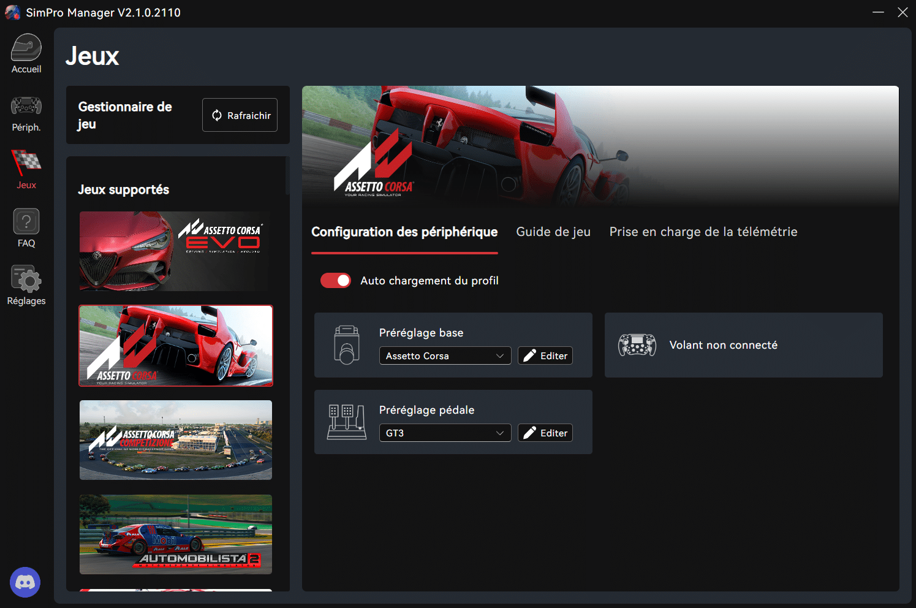Click refresh arrows icon in Rafraichir
The image size is (916, 608).
pyautogui.click(x=217, y=115)
